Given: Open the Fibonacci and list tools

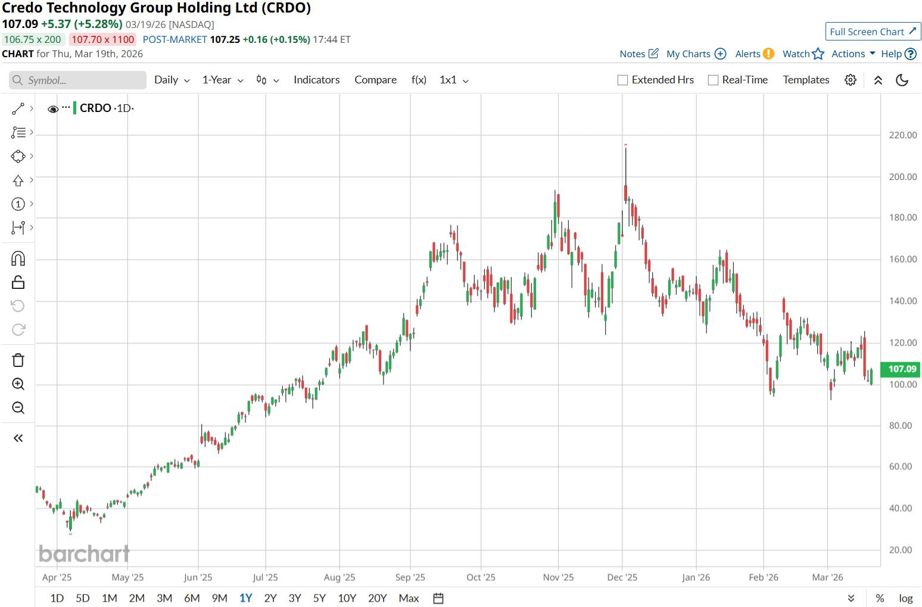Looking at the screenshot, I should click(x=18, y=132).
